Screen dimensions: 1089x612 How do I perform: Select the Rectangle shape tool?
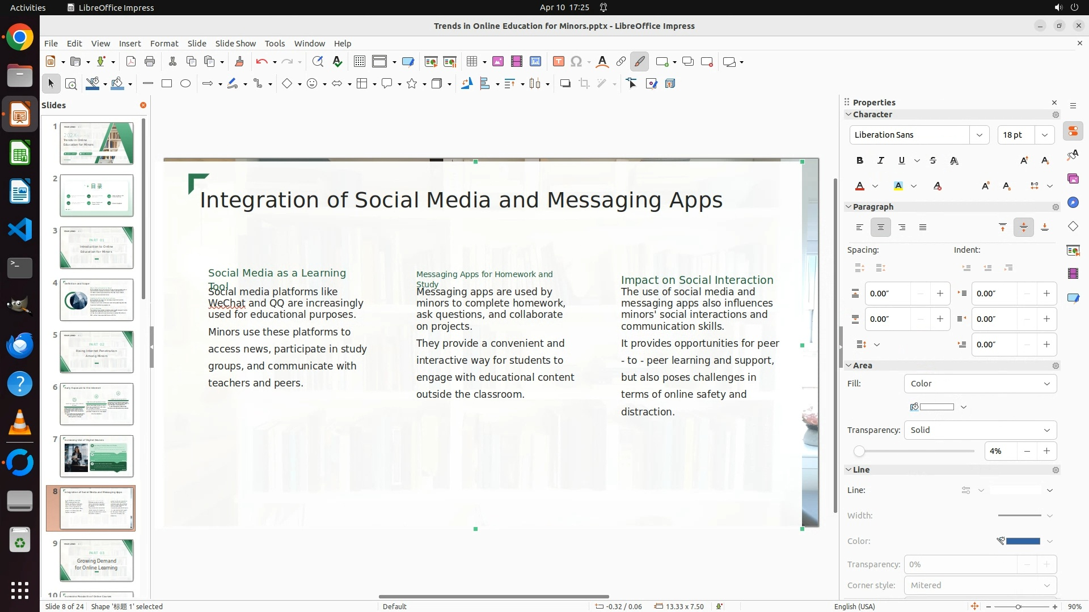point(167,84)
